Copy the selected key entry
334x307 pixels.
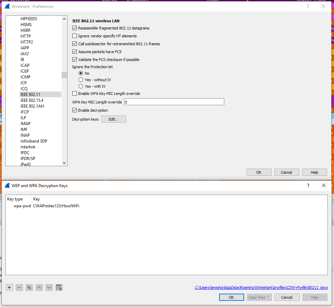pyautogui.click(x=29, y=287)
